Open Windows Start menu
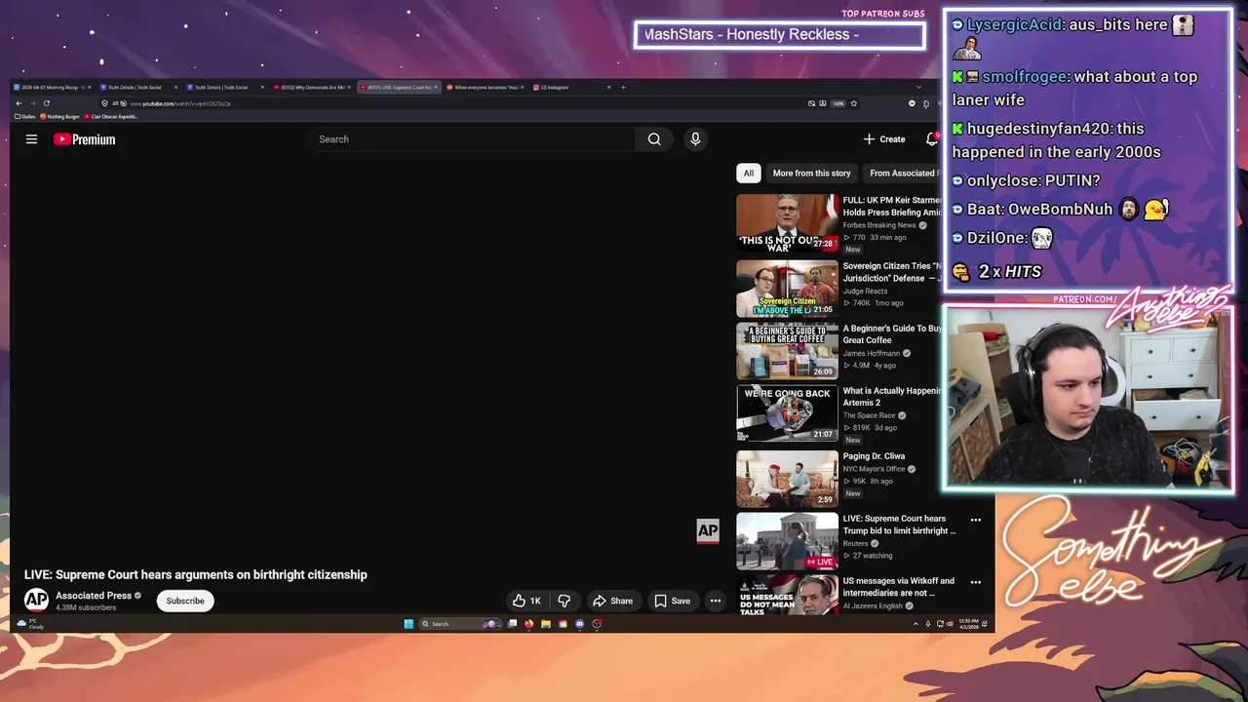The image size is (1248, 702). (409, 624)
